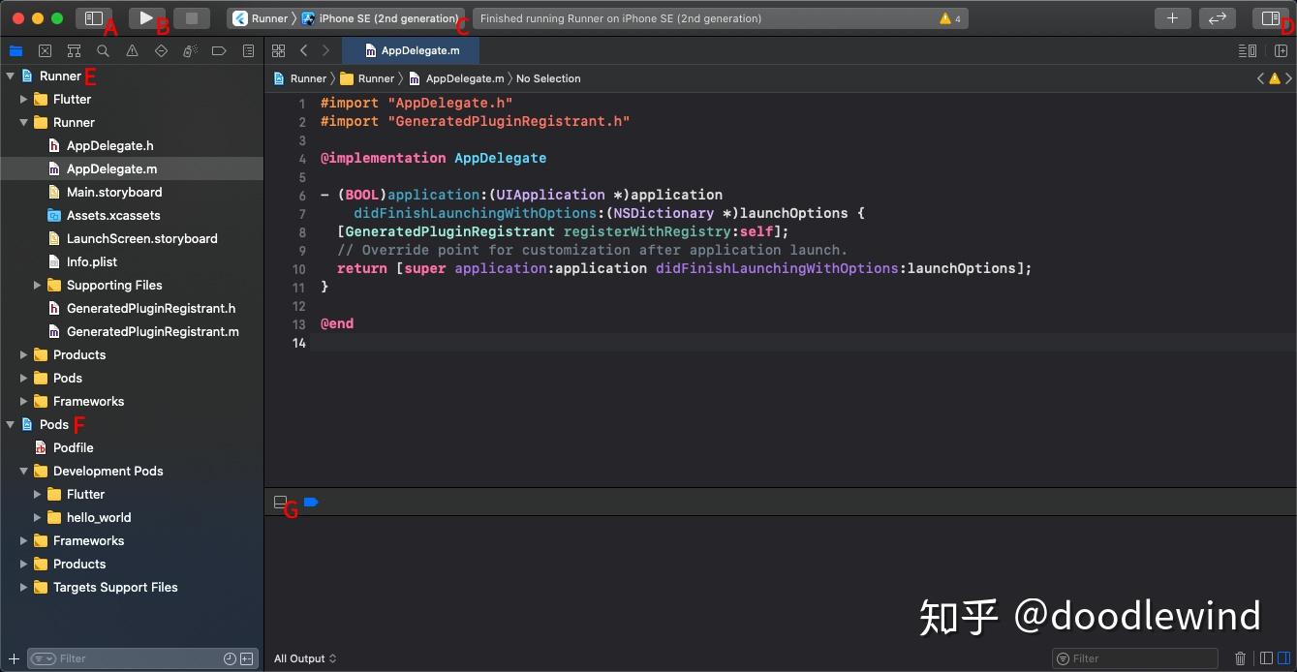Image resolution: width=1297 pixels, height=672 pixels.
Task: Show the Symbol navigator
Action: point(74,50)
